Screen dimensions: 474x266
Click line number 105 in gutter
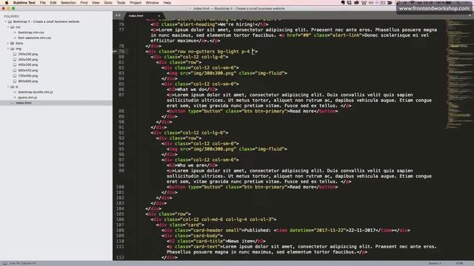click(120, 214)
